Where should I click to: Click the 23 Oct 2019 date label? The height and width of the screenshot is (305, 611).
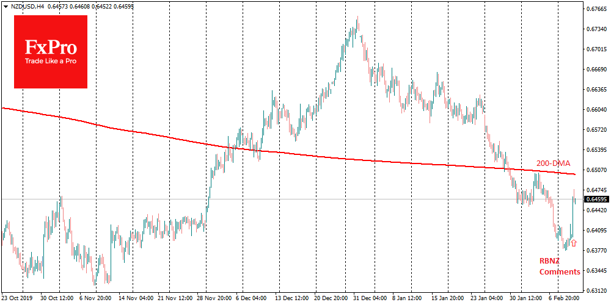[18, 300]
